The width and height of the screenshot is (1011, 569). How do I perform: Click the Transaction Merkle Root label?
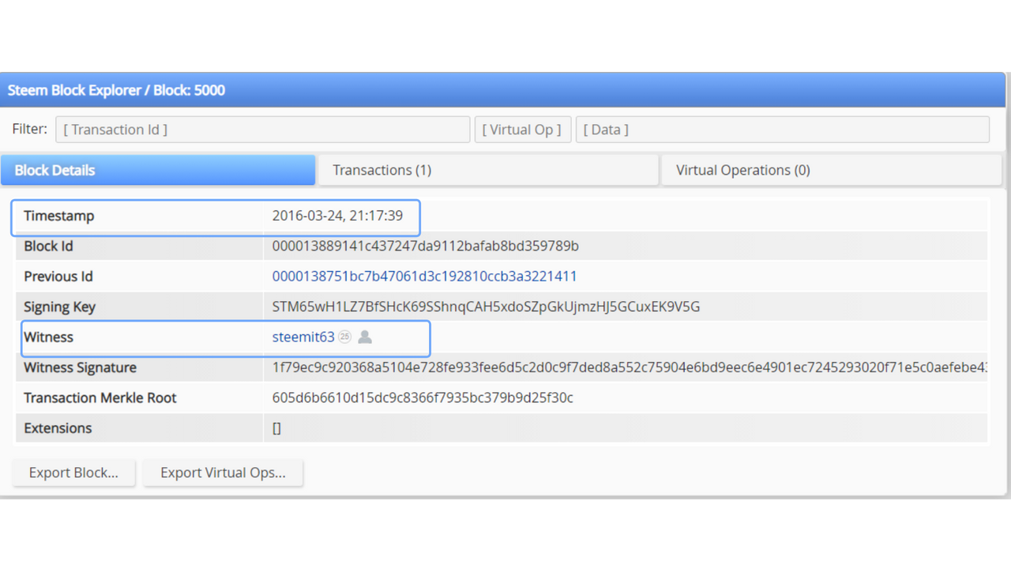[100, 398]
